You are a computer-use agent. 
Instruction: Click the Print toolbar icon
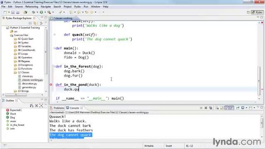[x=18, y=12]
